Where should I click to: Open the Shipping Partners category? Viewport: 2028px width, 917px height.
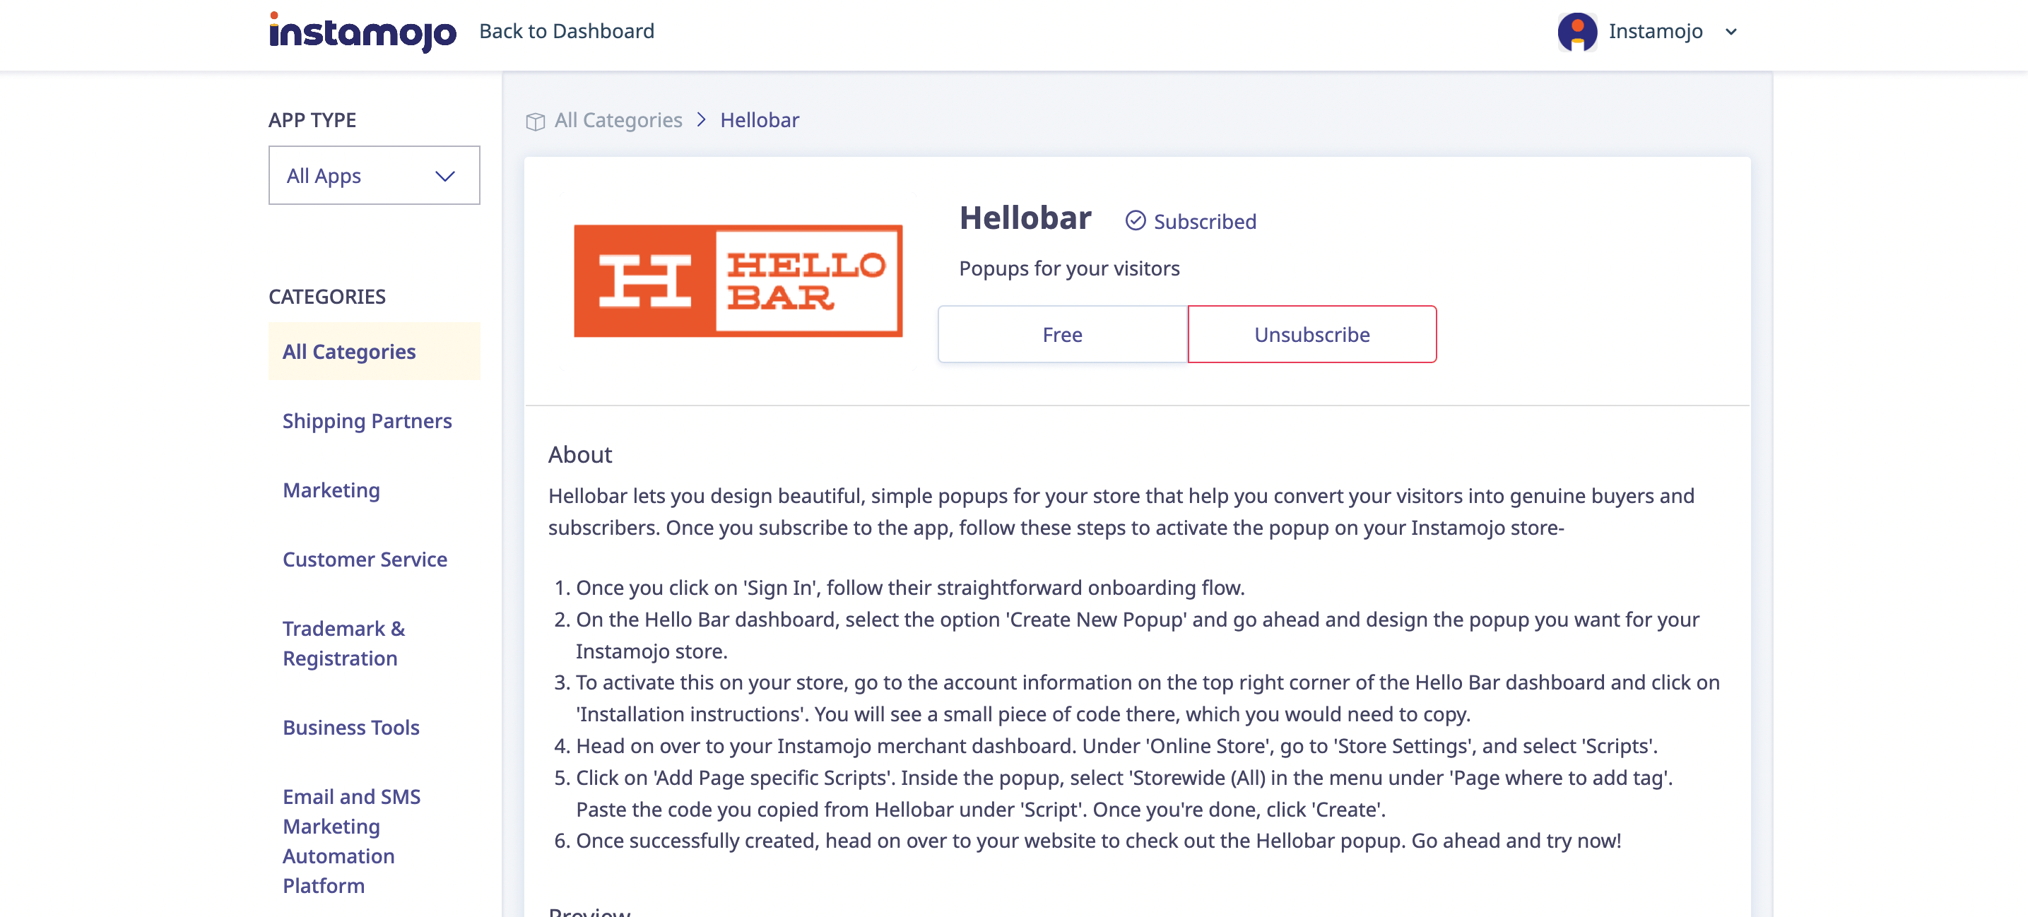click(367, 421)
